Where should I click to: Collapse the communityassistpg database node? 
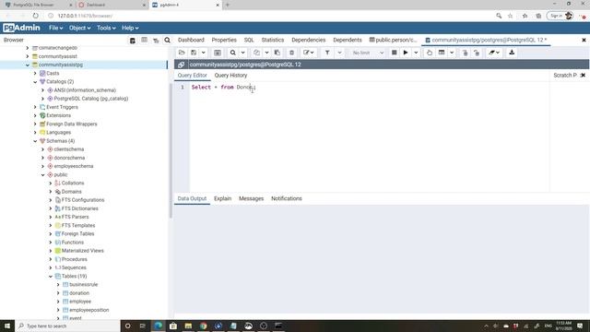pos(28,65)
